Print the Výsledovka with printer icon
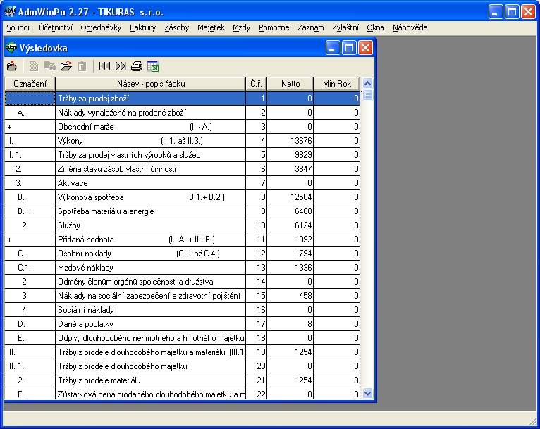 tap(137, 66)
